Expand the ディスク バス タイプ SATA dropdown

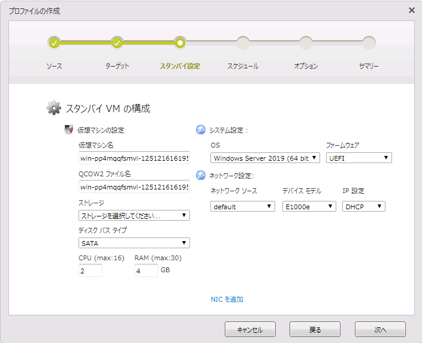(134, 243)
